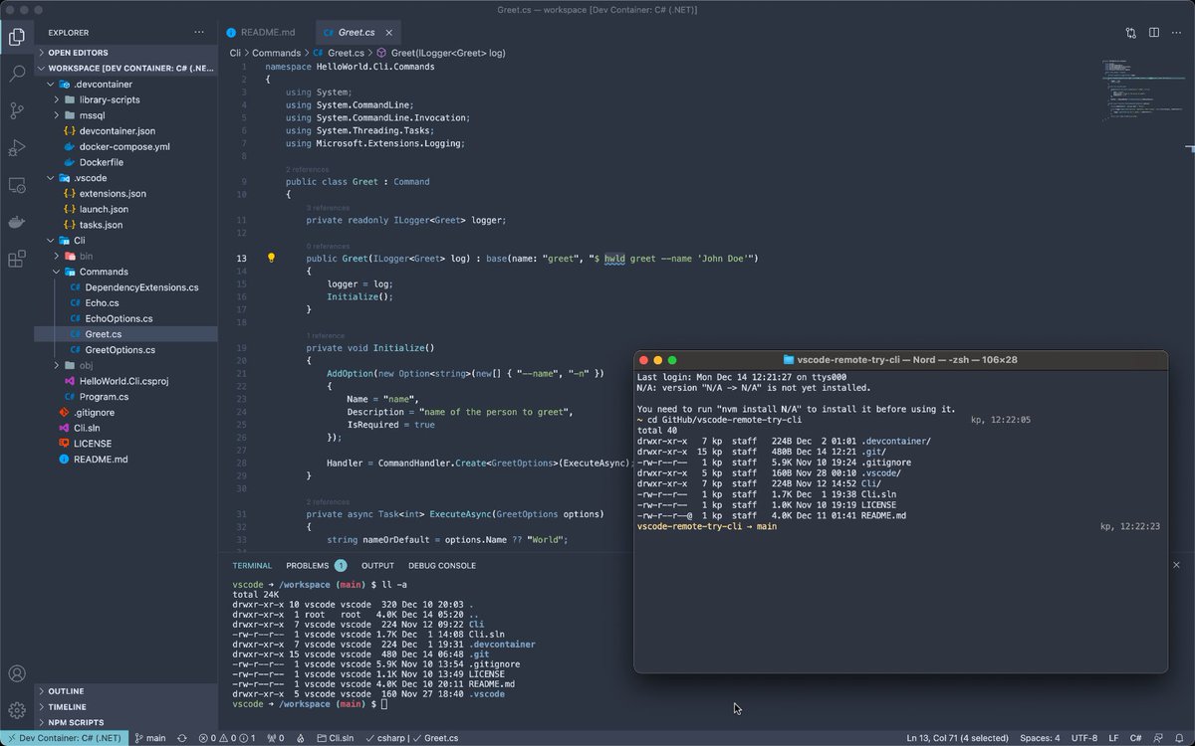
Task: Expand the library-scripts folder
Action: tap(125, 99)
